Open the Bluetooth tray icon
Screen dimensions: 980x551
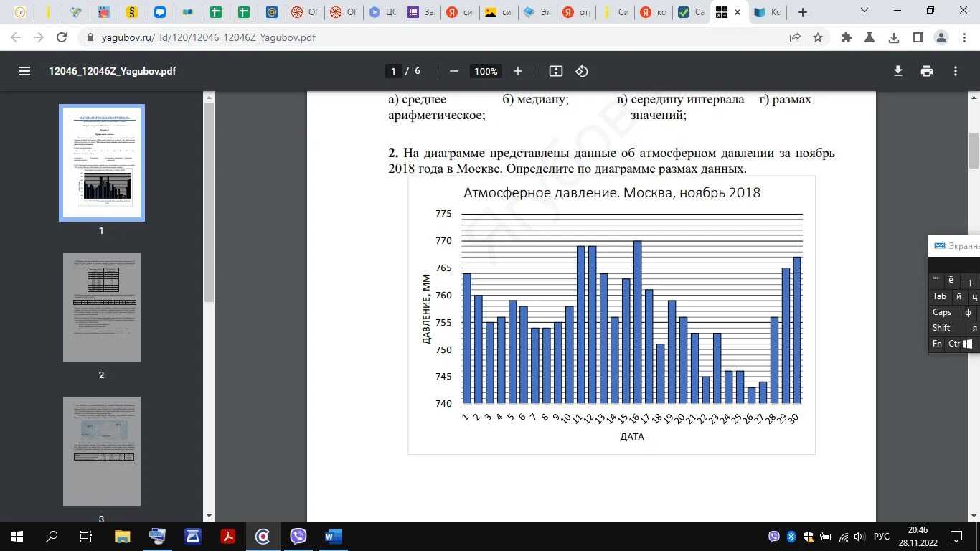tap(791, 537)
